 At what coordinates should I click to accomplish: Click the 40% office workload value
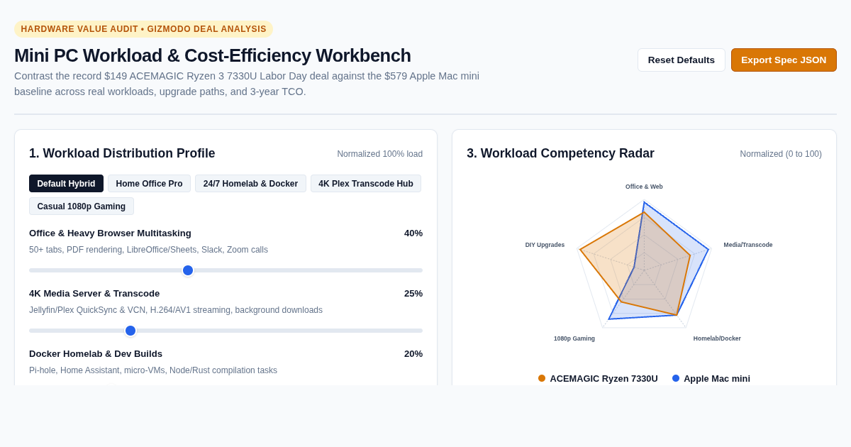pos(413,233)
